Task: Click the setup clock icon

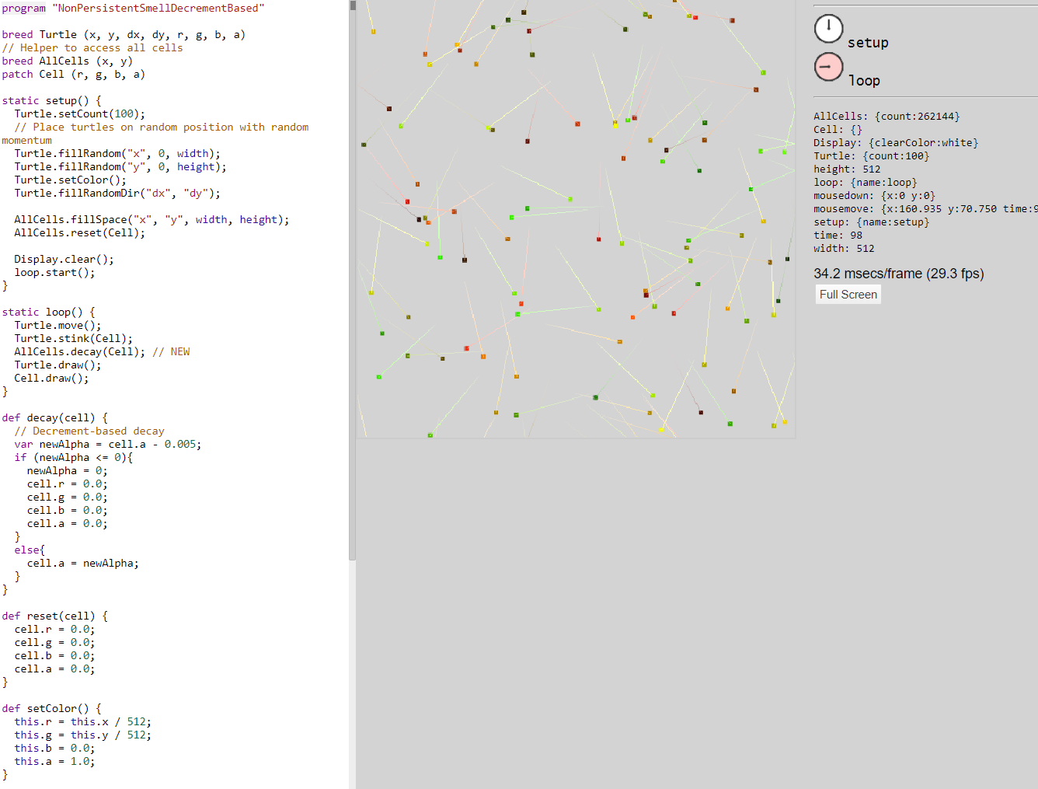Action: click(828, 29)
